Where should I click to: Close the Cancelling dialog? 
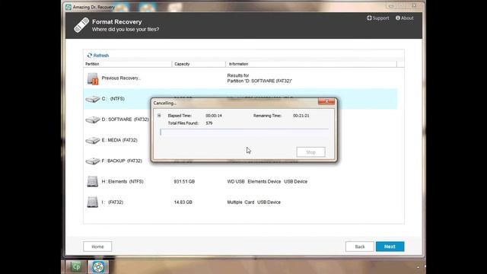(x=326, y=101)
